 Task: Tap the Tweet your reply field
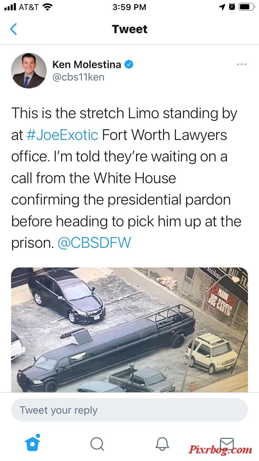pos(129,410)
